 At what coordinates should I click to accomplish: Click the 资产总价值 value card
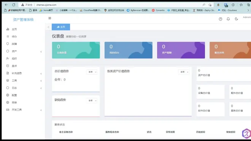224,74
